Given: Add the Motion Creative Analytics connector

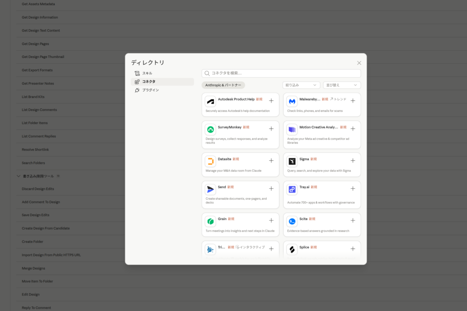Looking at the screenshot, I should point(353,129).
